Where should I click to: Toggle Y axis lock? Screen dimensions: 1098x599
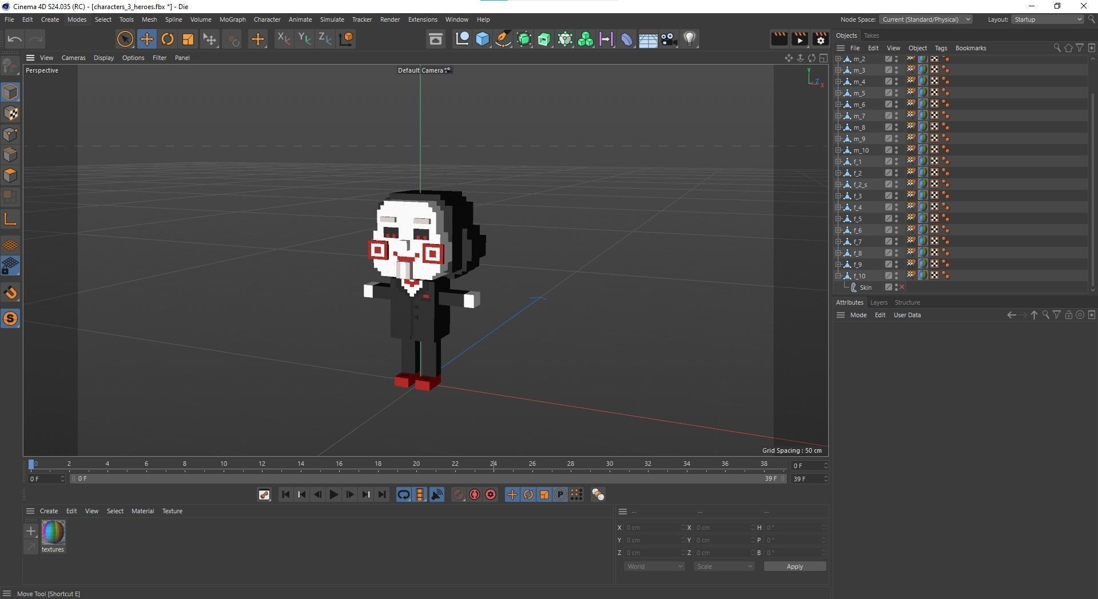(304, 39)
